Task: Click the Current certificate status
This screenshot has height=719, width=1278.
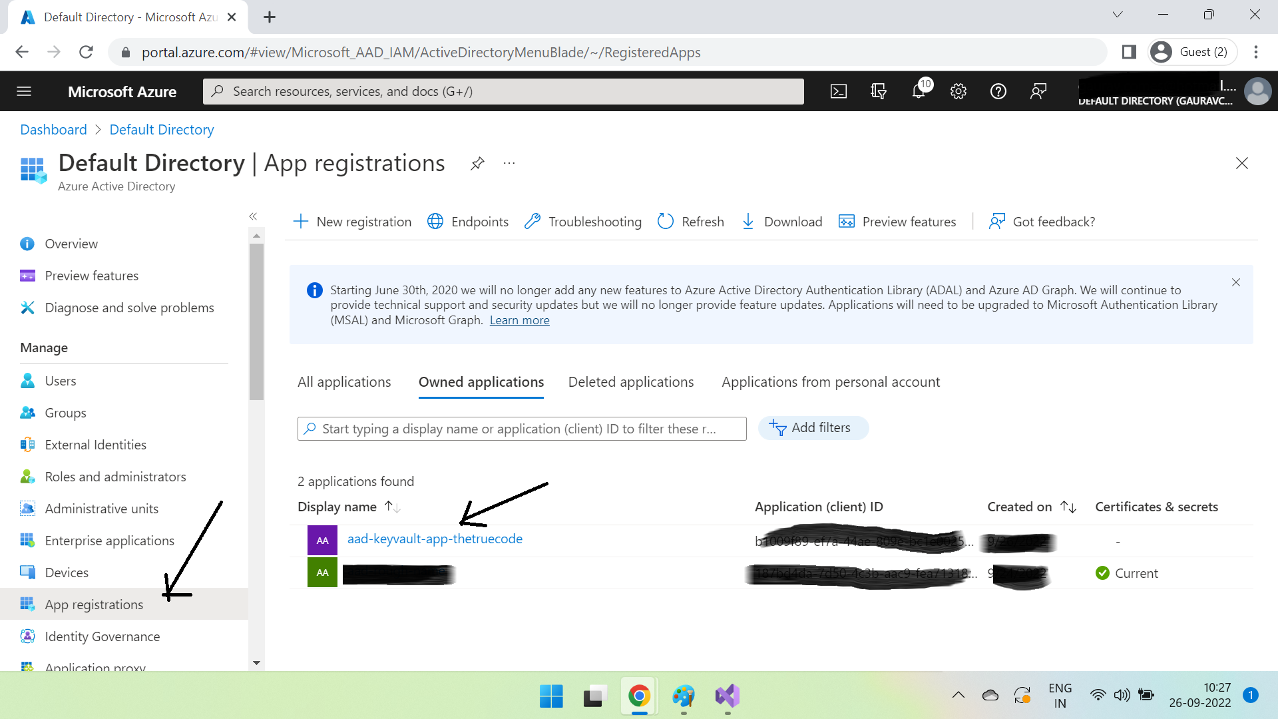Action: click(1127, 573)
